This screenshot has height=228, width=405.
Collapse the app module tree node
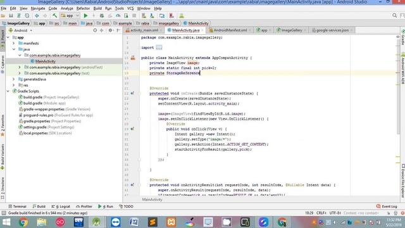coord(8,37)
